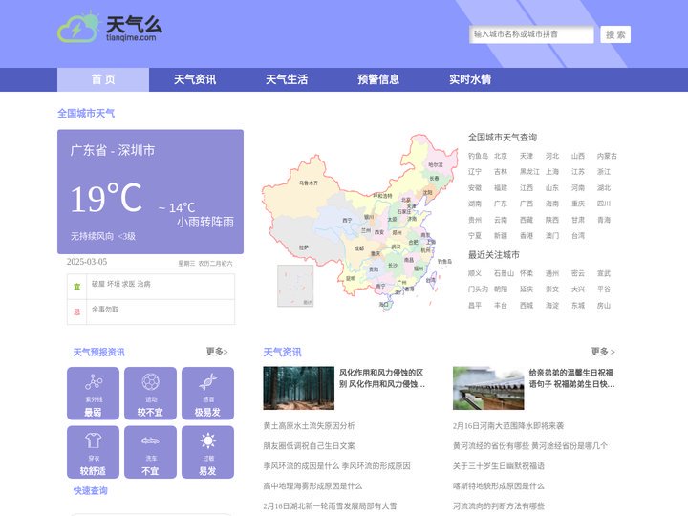Click 成都 on the China map

359,248
